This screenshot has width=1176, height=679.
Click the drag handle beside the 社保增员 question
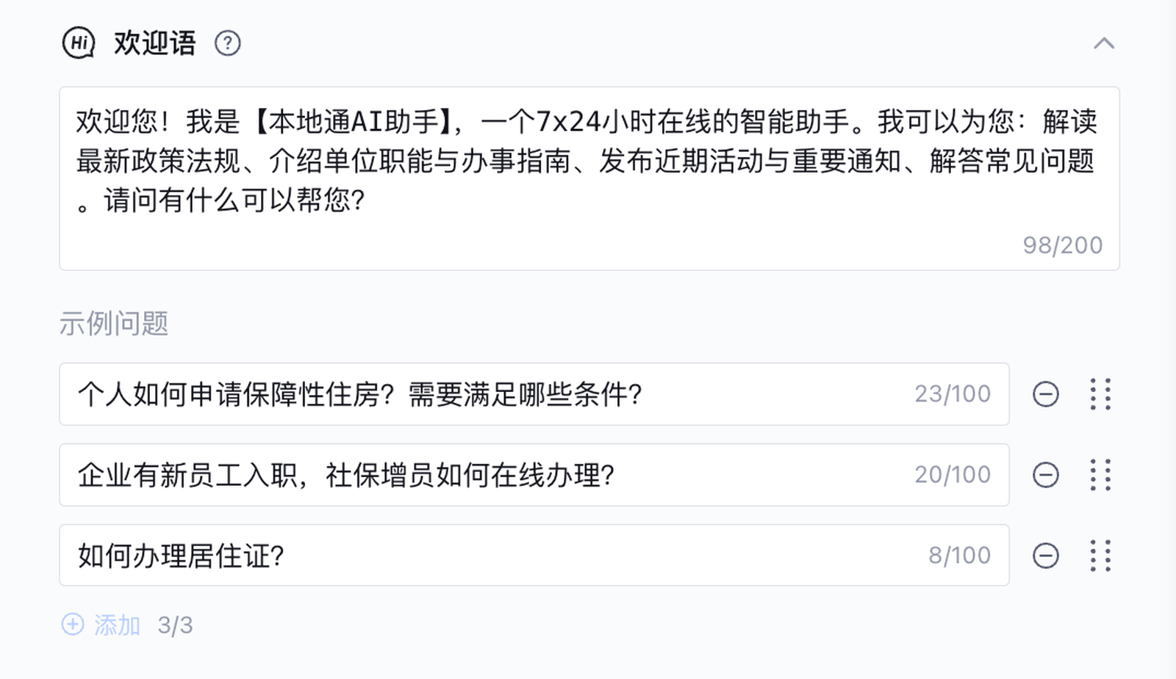pyautogui.click(x=1100, y=475)
